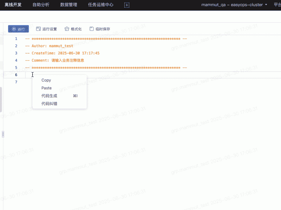
Task: Click the 运行 (Run) button
Action: 18,29
